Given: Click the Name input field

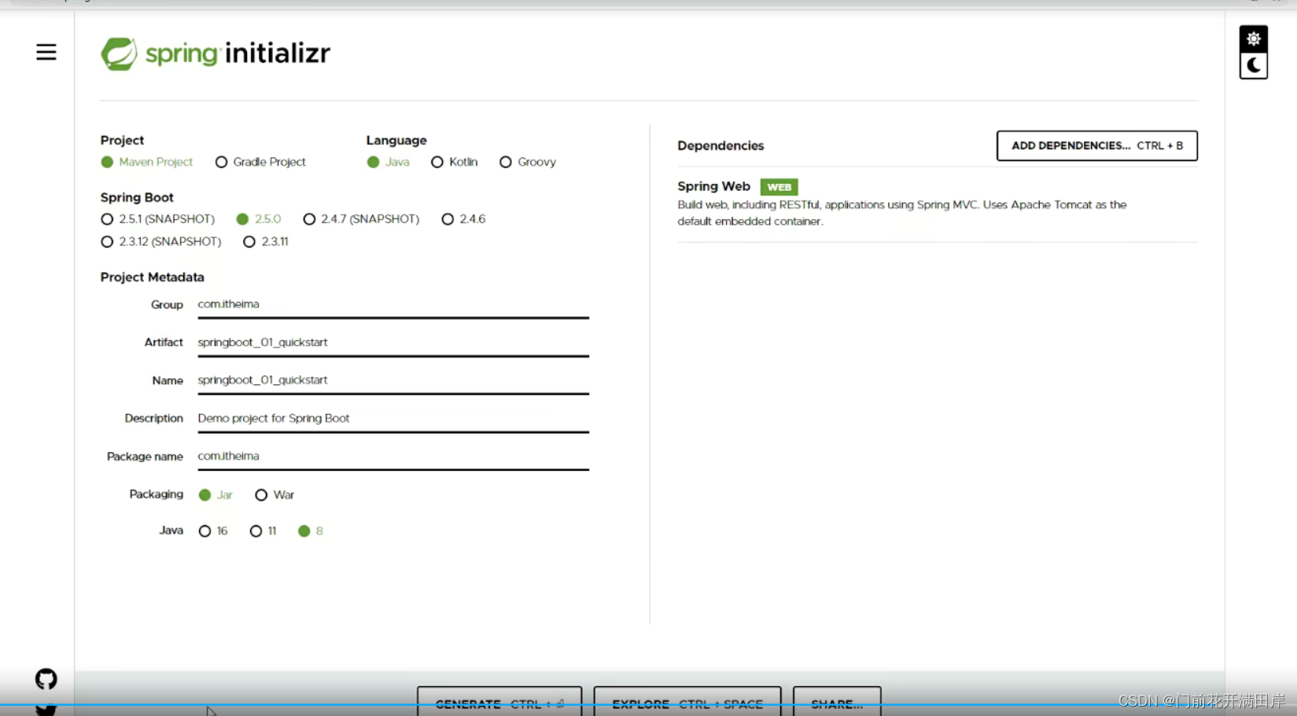Looking at the screenshot, I should click(393, 380).
